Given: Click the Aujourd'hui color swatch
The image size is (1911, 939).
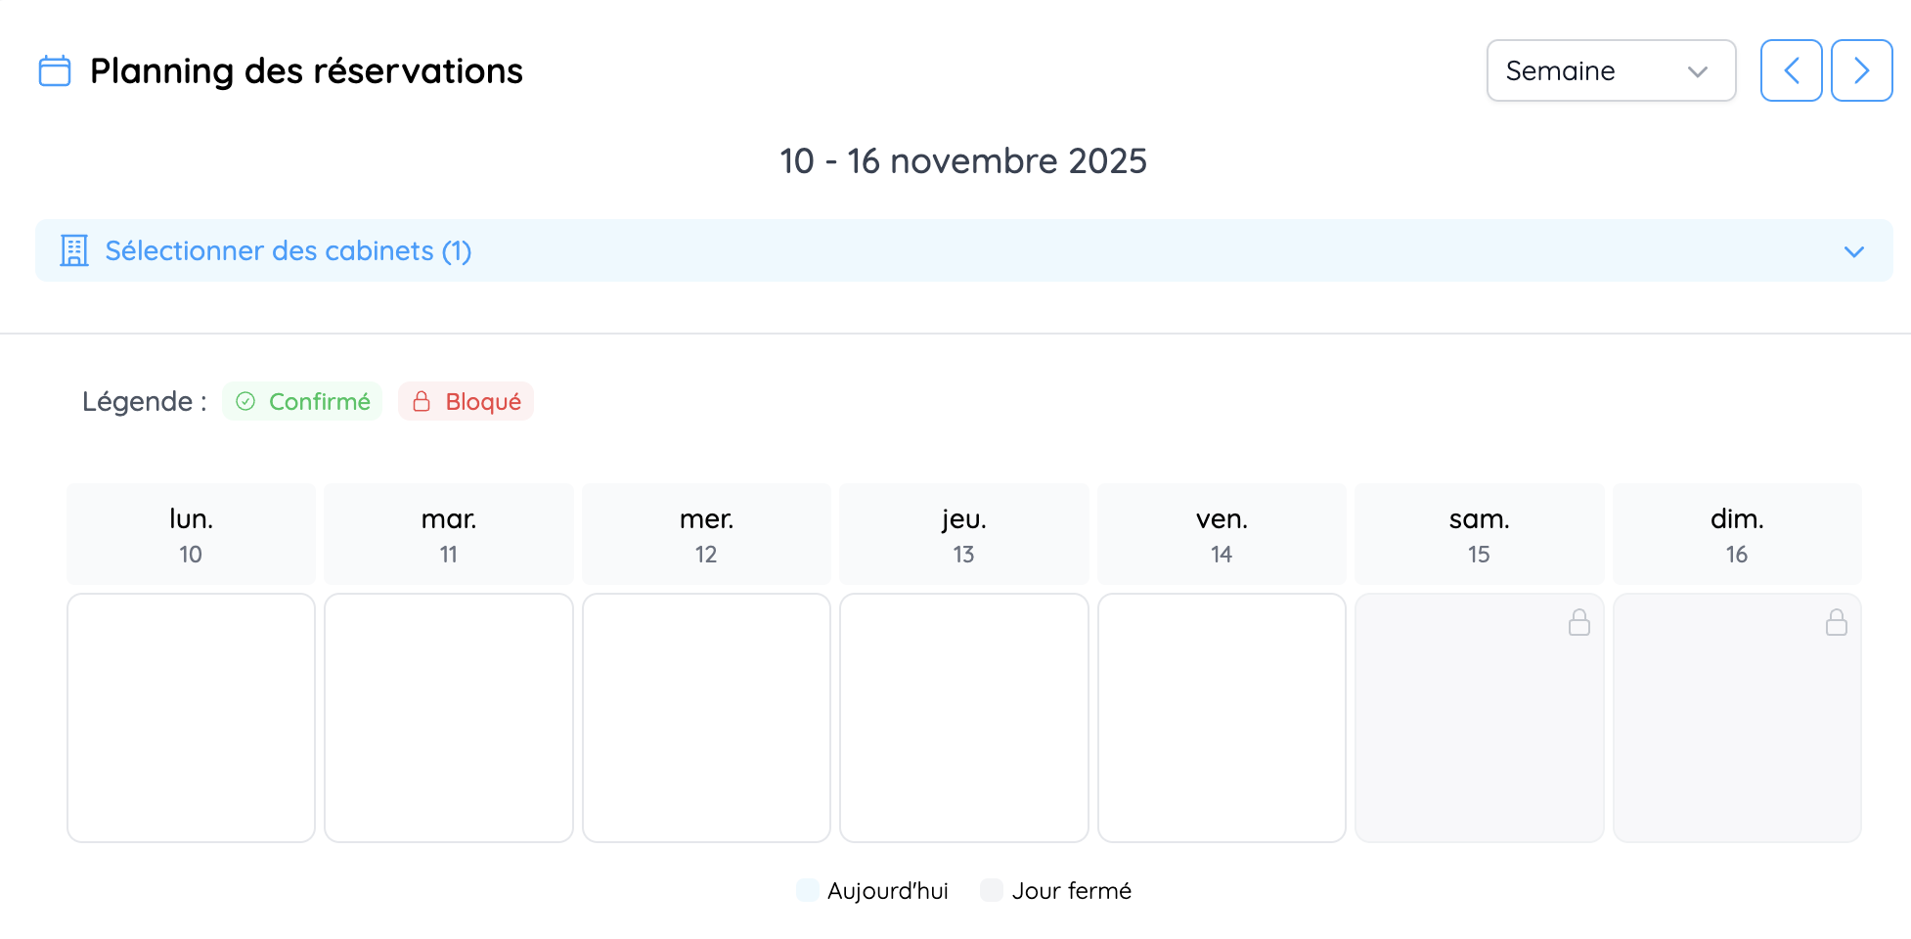Looking at the screenshot, I should (807, 890).
